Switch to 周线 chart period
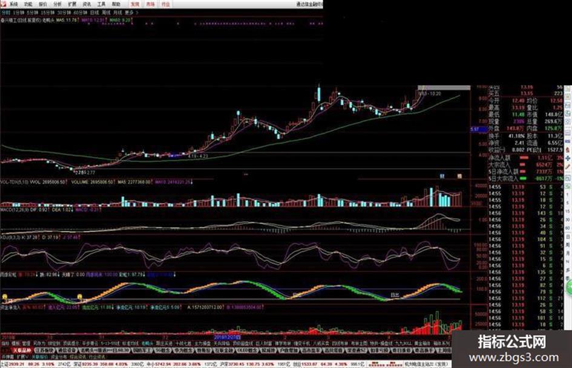 coord(106,13)
